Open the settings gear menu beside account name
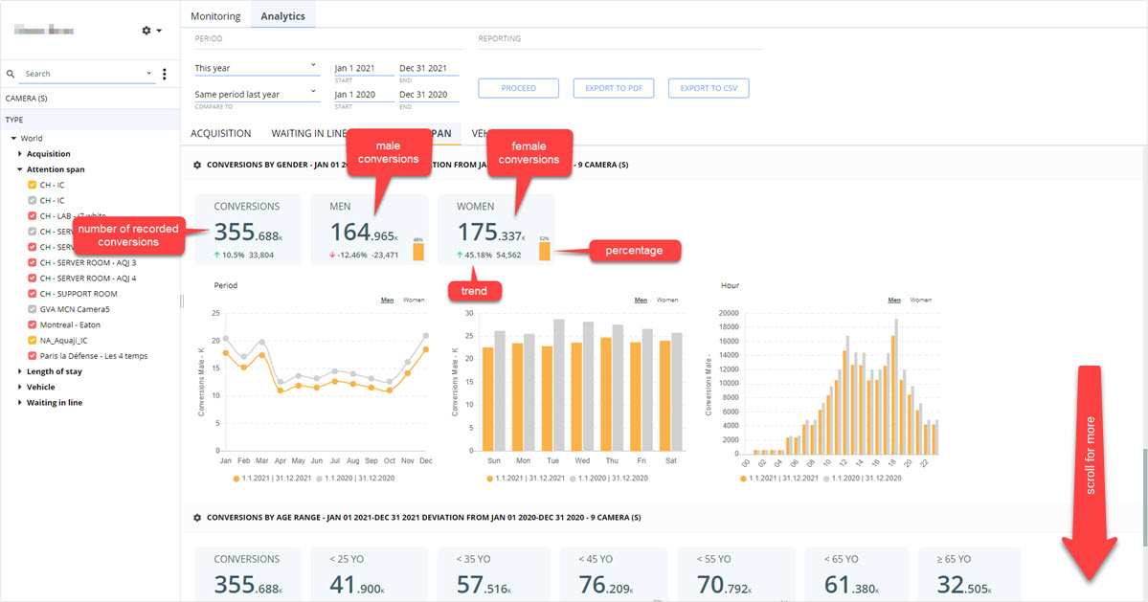 [151, 30]
